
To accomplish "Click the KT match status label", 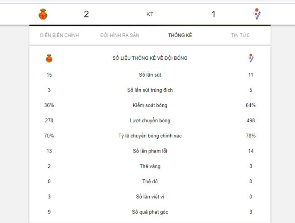I will (150, 14).
